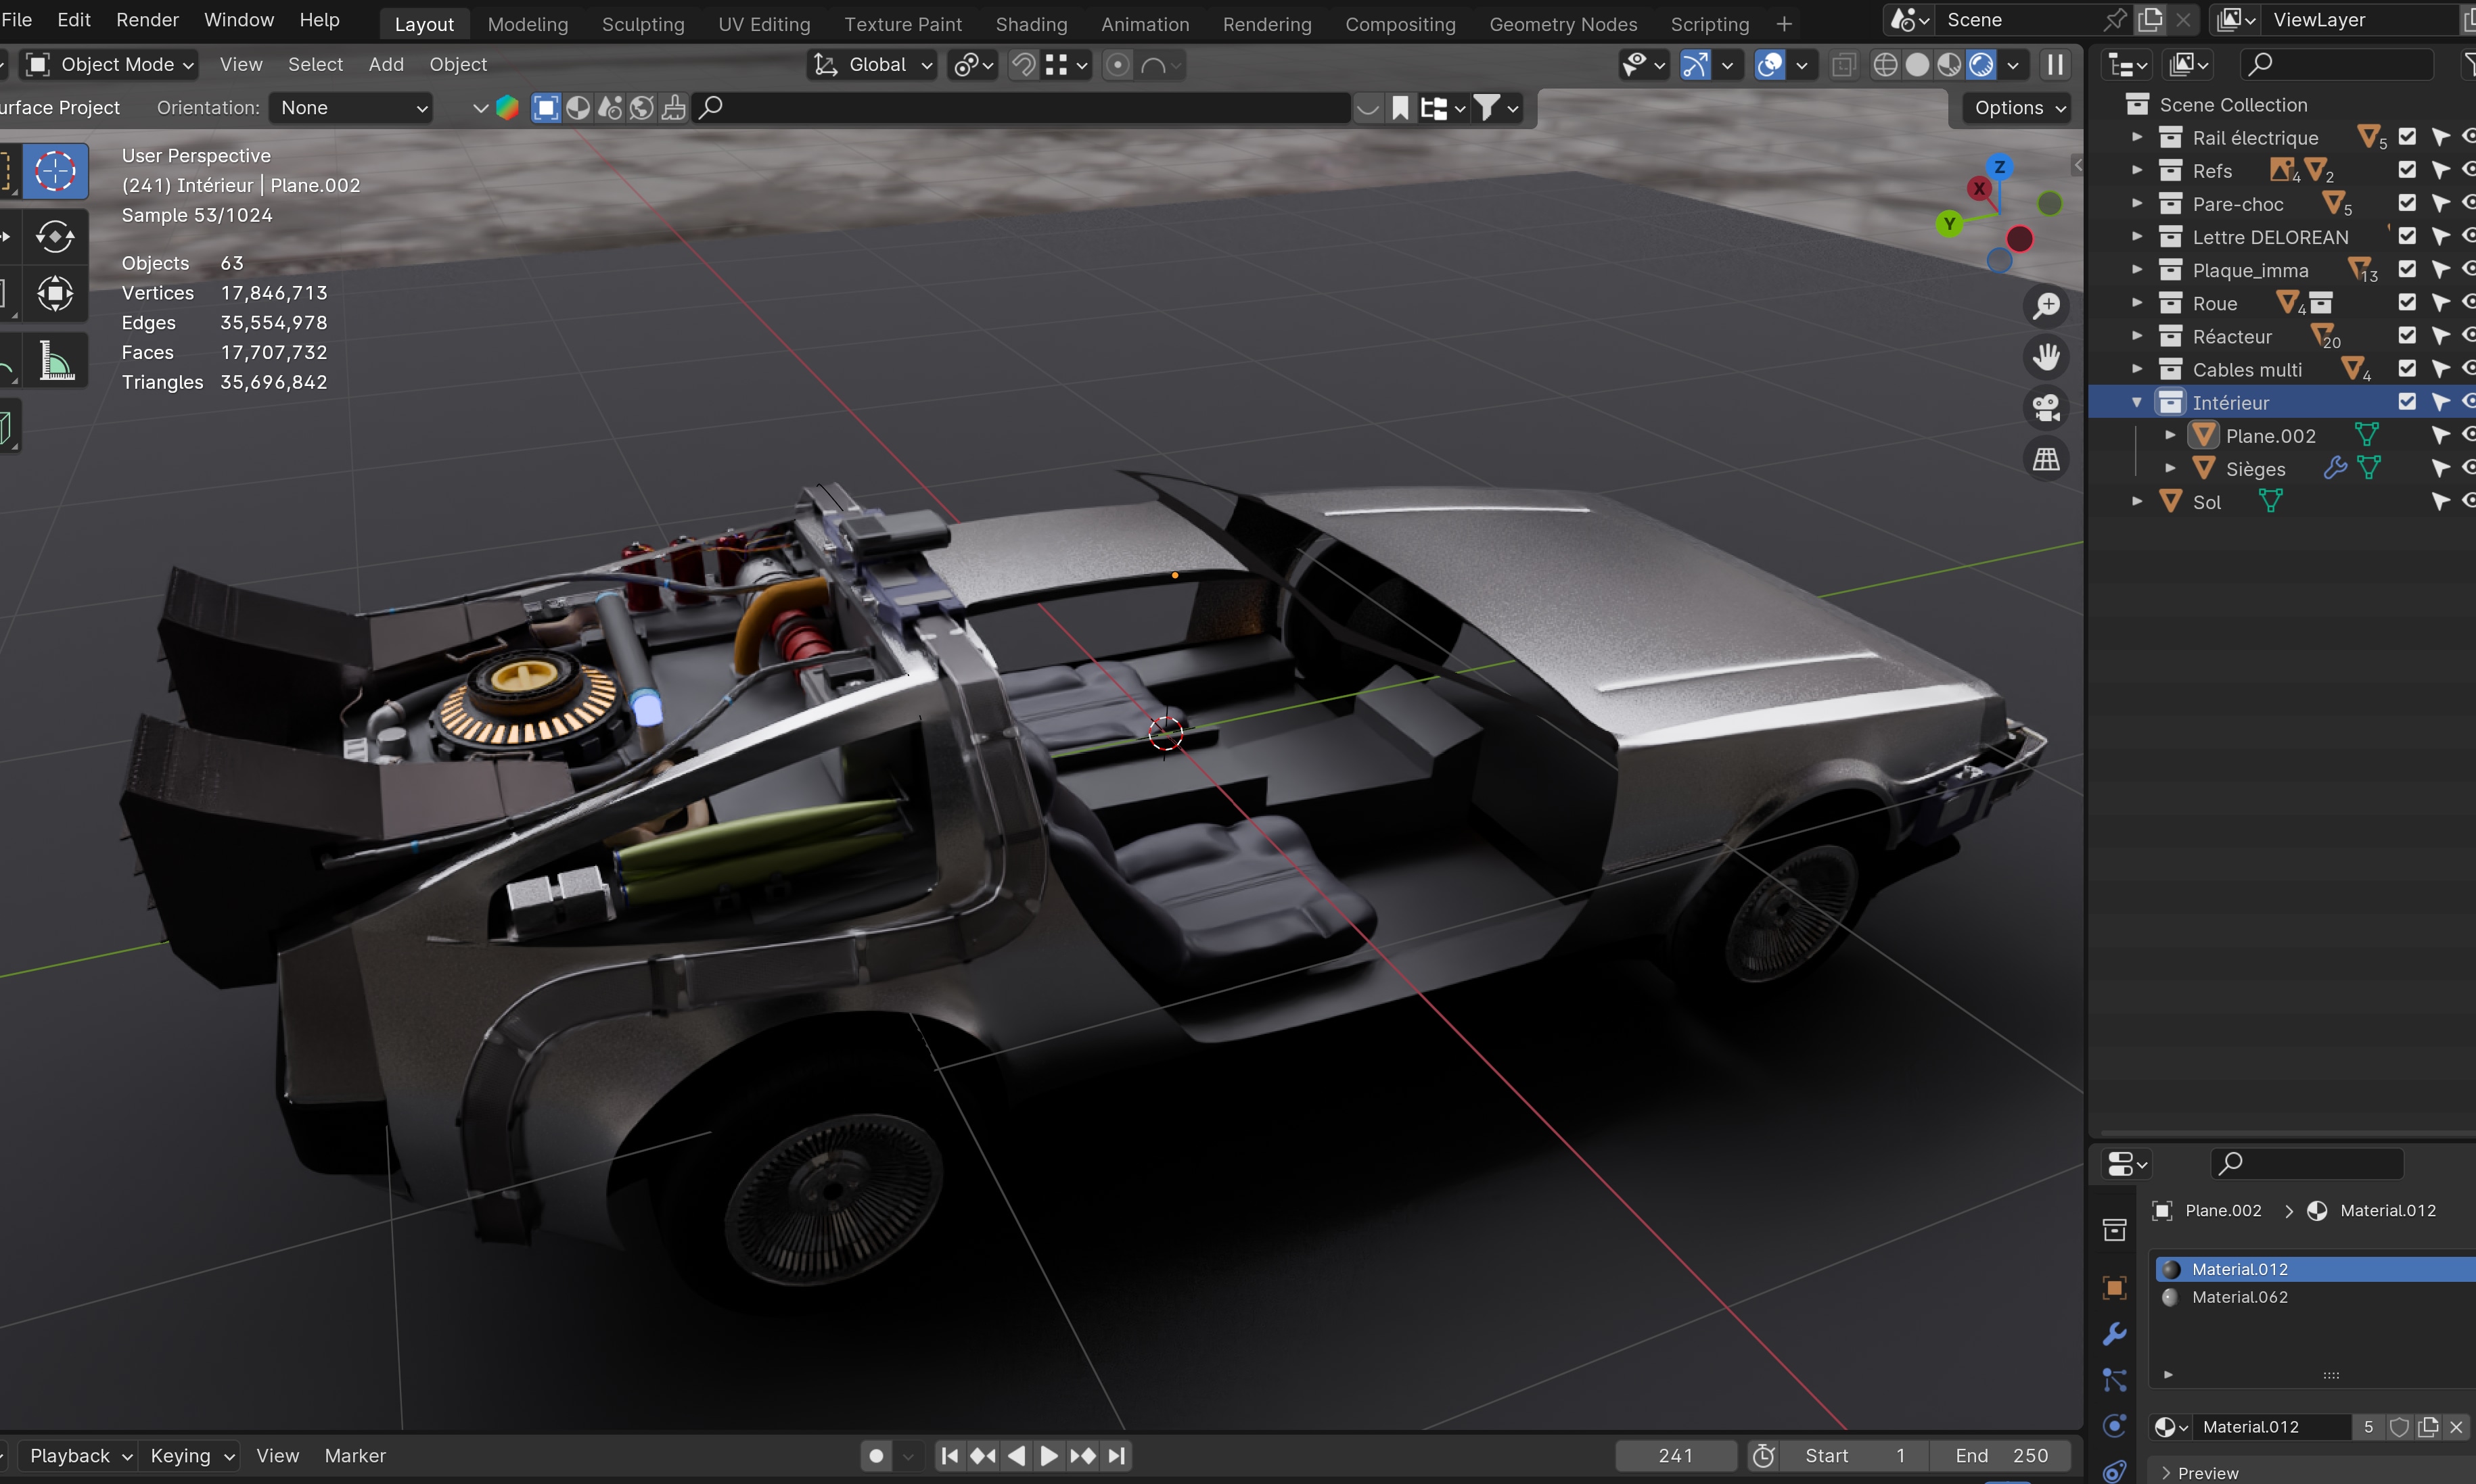
Task: Toggle camera view gizmo
Action: [2046, 408]
